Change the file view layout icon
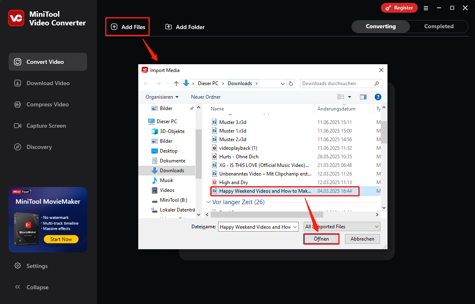Screen dimensions: 475x304 [341, 97]
